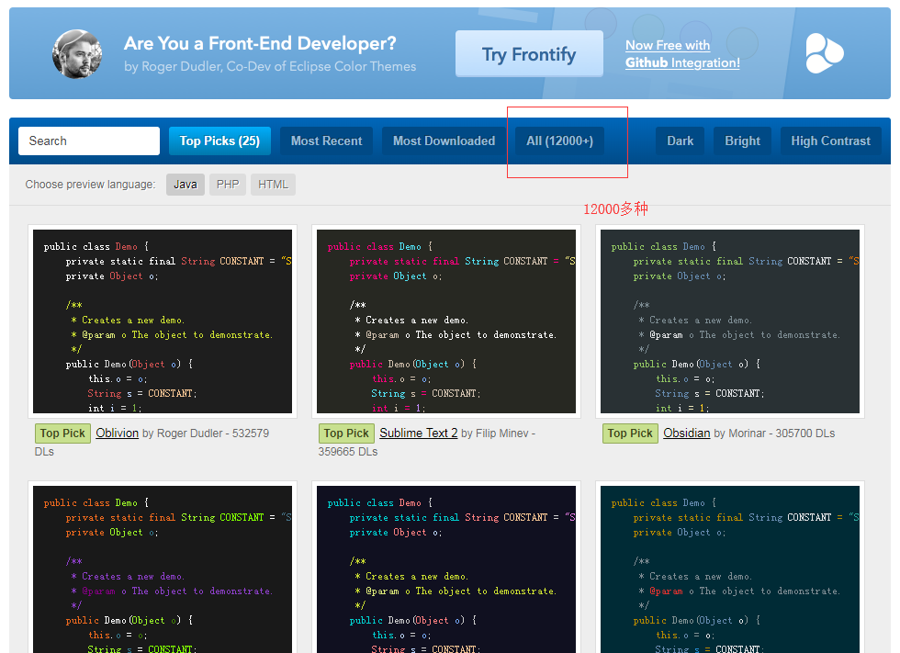The image size is (900, 653).
Task: Click the Frontify logo icon in banner
Action: [x=825, y=53]
